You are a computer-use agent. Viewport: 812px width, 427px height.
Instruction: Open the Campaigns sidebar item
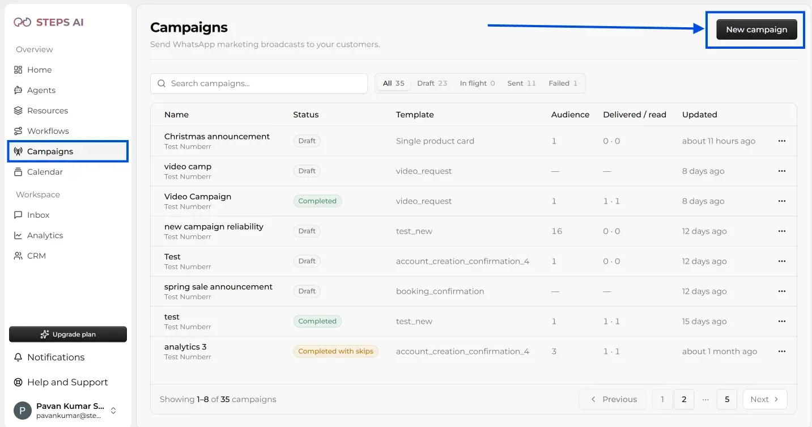[68, 151]
